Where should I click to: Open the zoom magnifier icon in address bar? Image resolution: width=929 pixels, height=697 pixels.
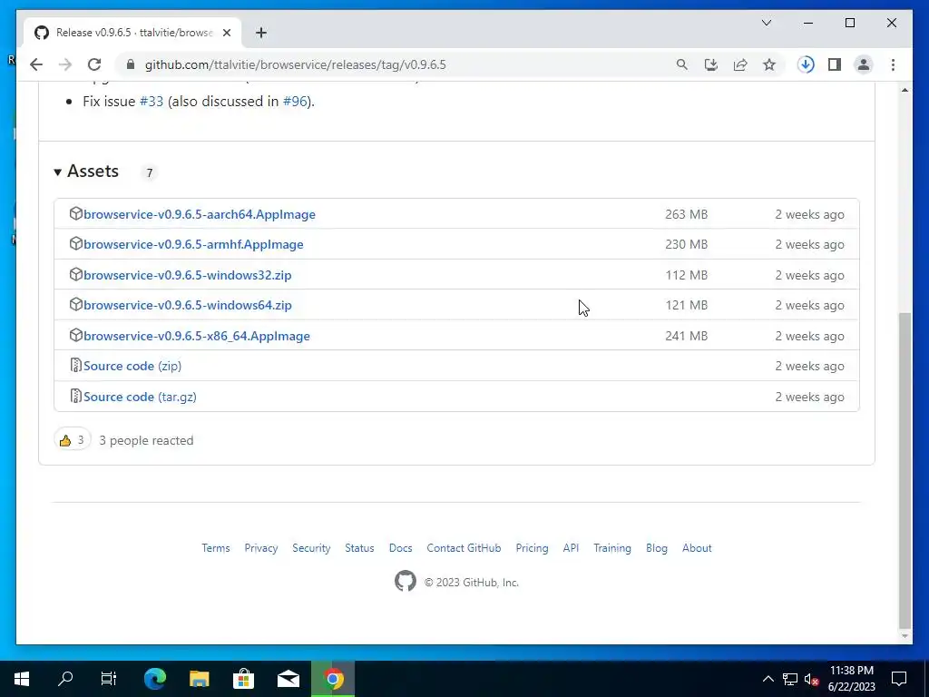682,64
